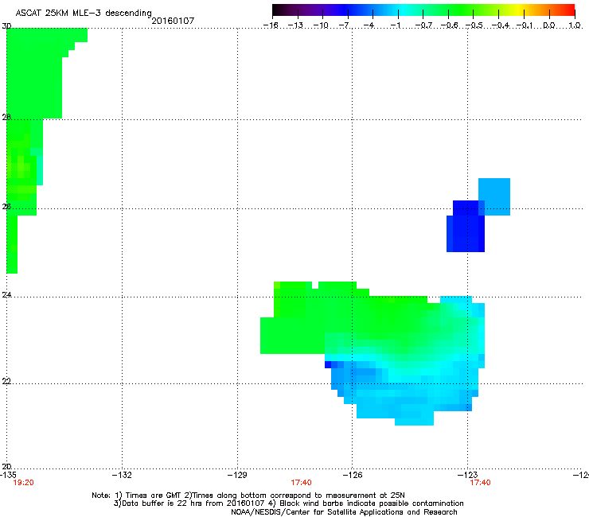Click the -132 longitude axis label

(x=122, y=476)
